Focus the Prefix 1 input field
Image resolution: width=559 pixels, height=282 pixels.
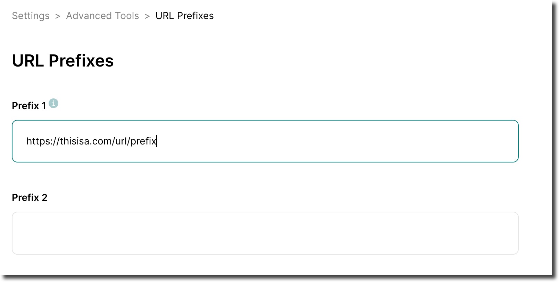pos(265,141)
